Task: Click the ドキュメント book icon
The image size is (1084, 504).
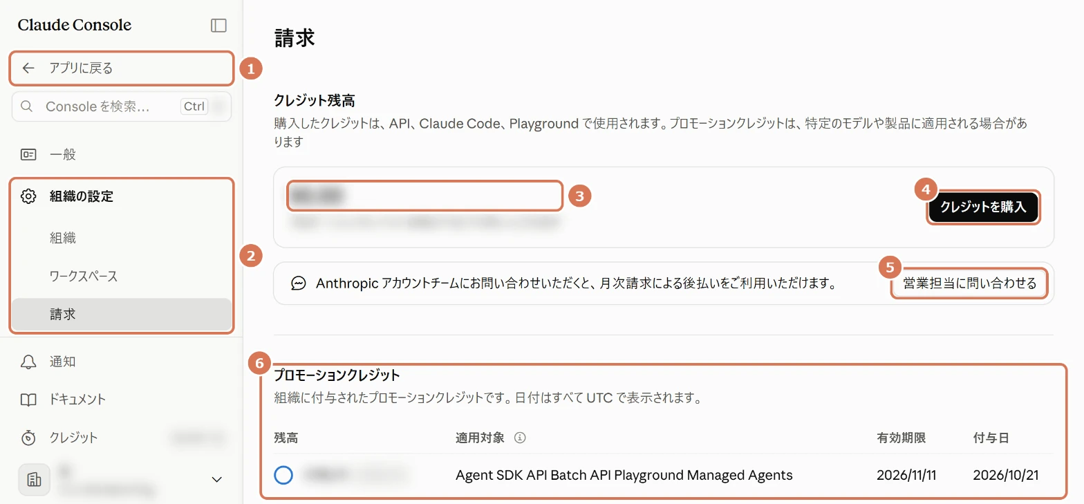Action: 28,400
